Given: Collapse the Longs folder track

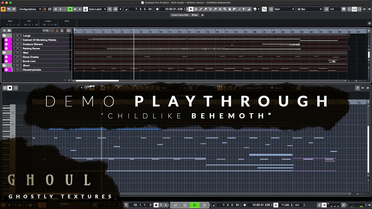Looking at the screenshot, I should [x=4, y=36].
